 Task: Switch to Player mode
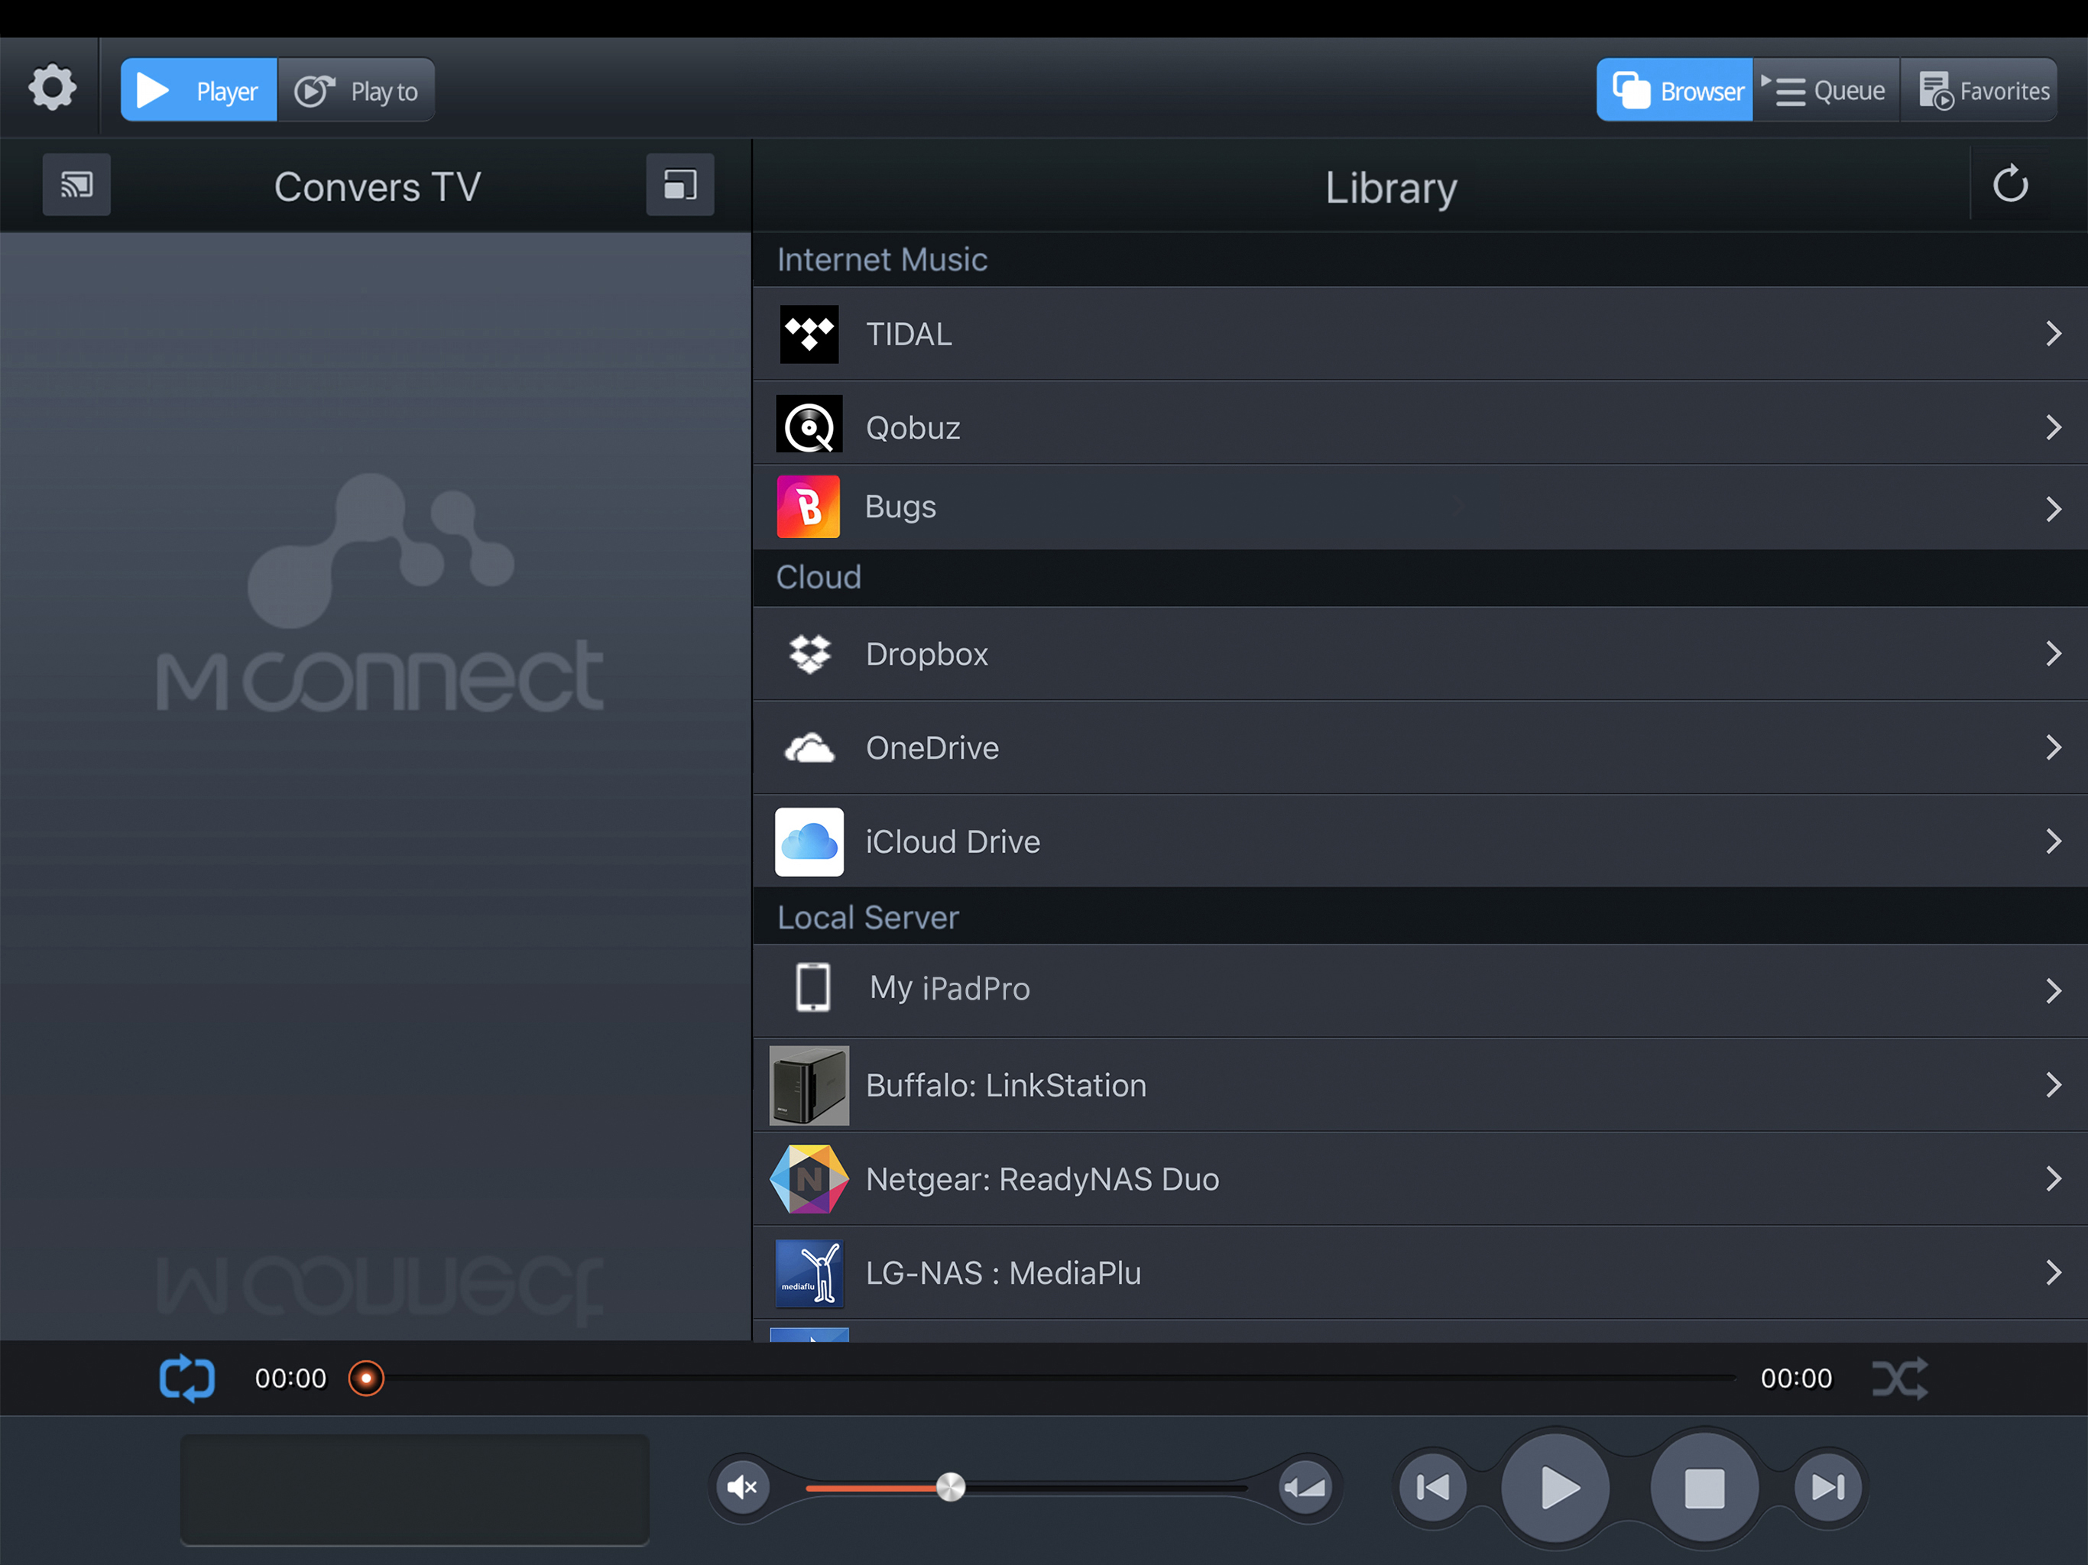tap(199, 91)
